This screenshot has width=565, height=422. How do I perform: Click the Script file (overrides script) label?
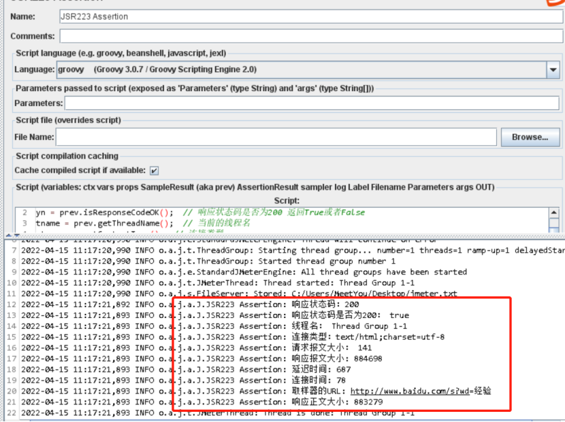pos(69,120)
